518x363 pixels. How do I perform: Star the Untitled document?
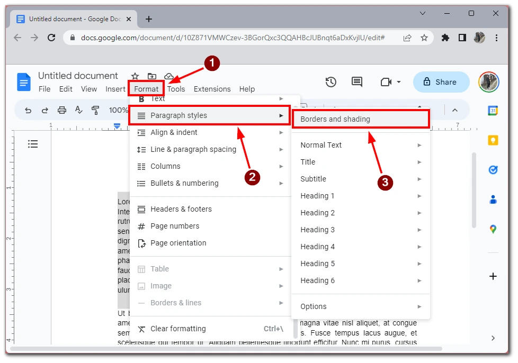[x=135, y=76]
